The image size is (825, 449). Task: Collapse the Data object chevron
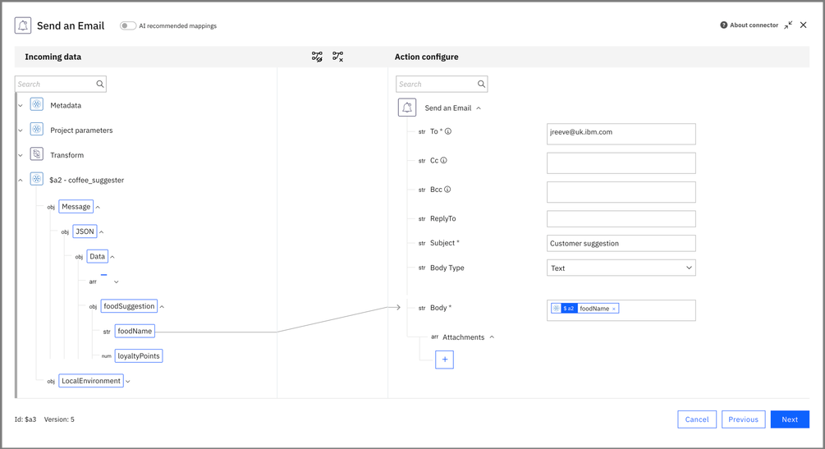[112, 257]
